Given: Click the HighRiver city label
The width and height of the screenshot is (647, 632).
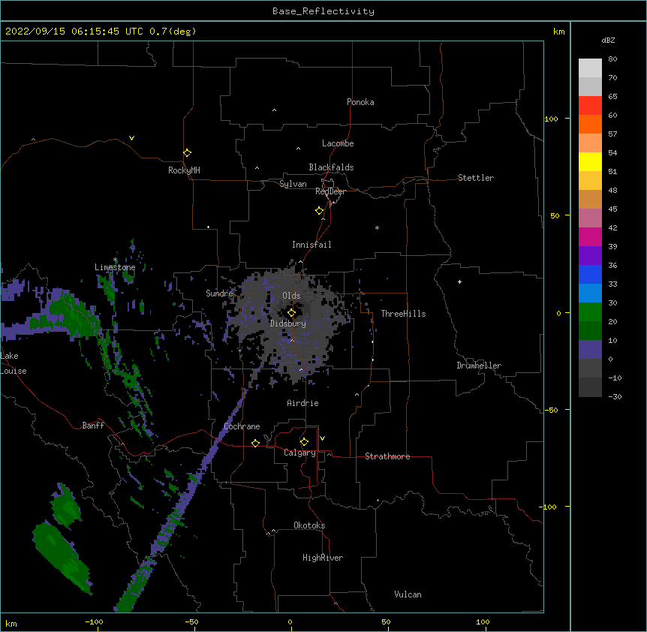Looking at the screenshot, I should (323, 558).
